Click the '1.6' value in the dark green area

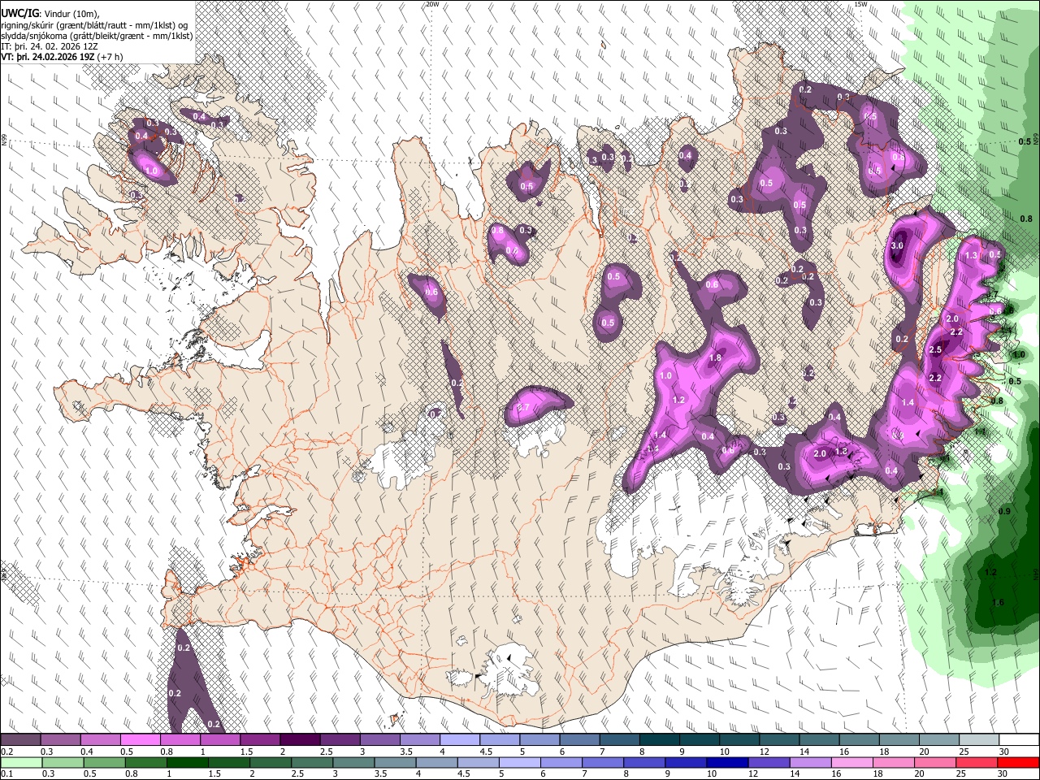click(x=999, y=603)
